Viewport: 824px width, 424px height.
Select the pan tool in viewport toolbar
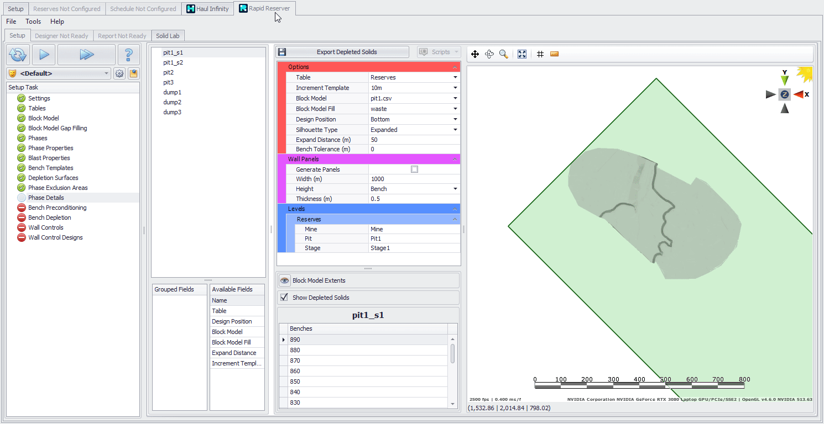474,54
